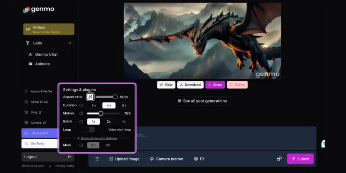Click Get Turbo button

tap(40, 144)
